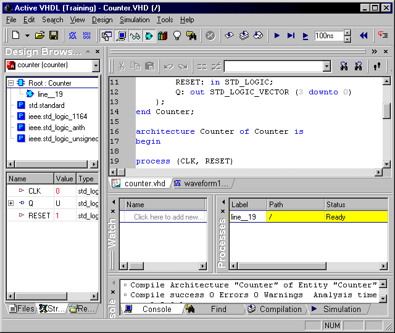The image size is (395, 333).
Task: Click the light bulb icon in the toolbar
Action: click(x=177, y=36)
